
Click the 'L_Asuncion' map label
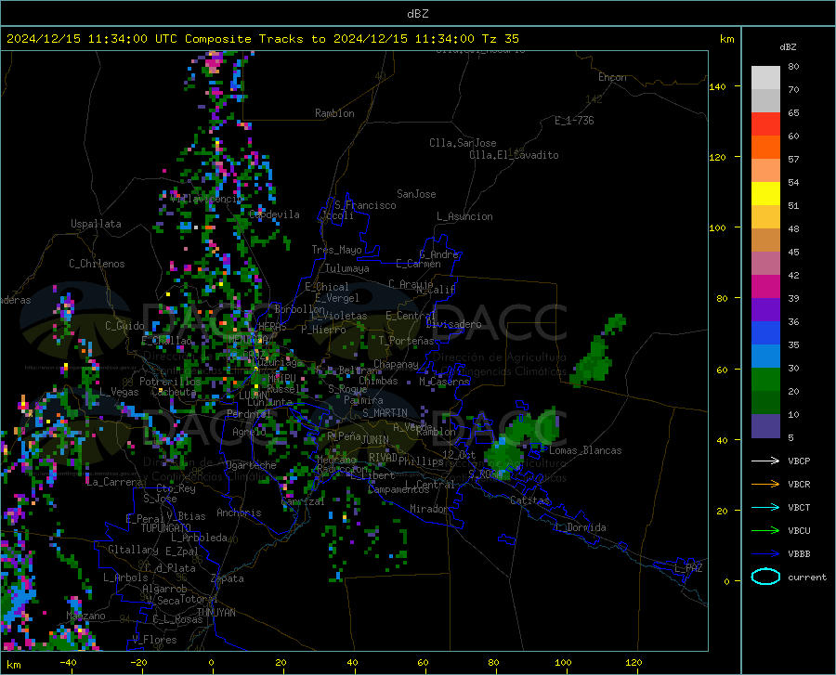pos(464,216)
